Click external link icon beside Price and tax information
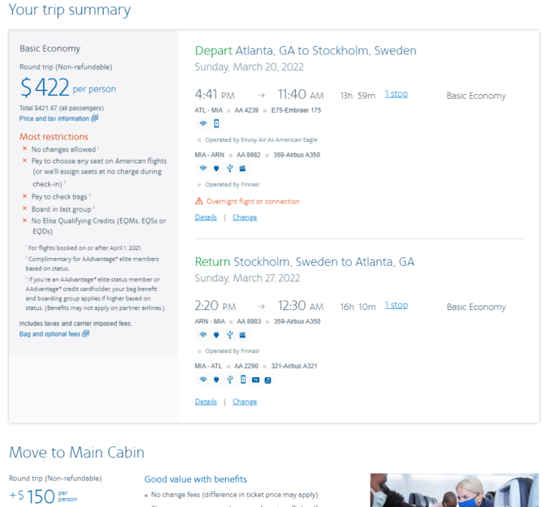 pyautogui.click(x=95, y=118)
